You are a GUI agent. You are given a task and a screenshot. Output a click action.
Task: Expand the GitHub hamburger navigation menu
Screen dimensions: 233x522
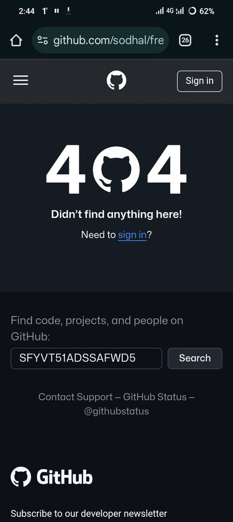coord(21,80)
